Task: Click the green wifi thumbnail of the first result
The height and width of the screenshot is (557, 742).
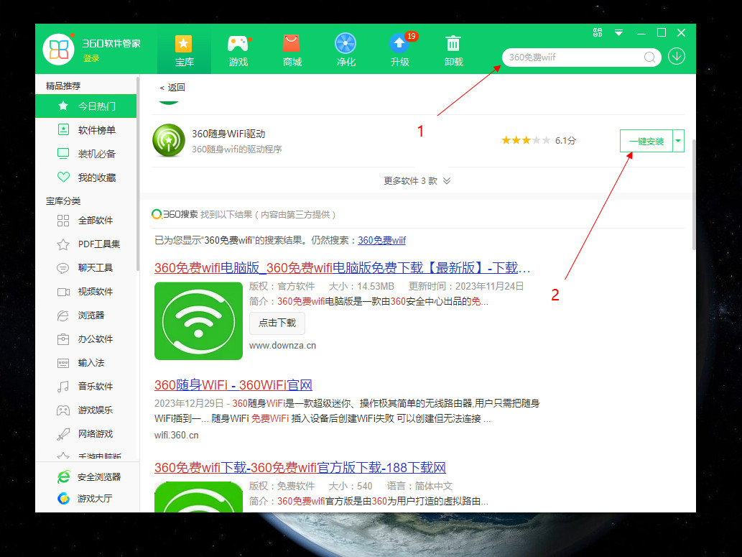Action: (198, 321)
